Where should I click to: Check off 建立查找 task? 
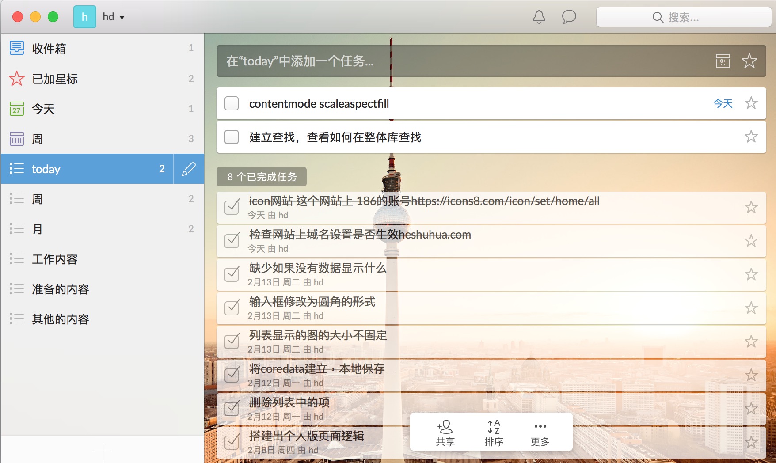tap(232, 137)
